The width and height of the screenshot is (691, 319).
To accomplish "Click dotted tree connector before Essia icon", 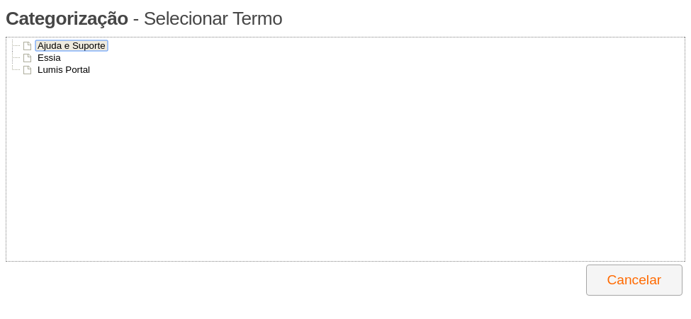I will coord(16,57).
